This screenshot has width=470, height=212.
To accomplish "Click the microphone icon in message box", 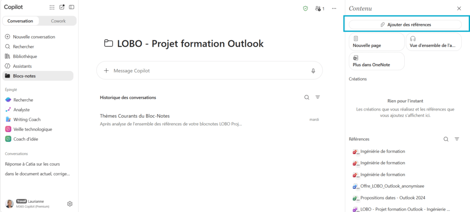I will coord(313,71).
